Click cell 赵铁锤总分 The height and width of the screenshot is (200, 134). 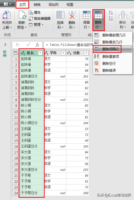[x=32, y=76]
